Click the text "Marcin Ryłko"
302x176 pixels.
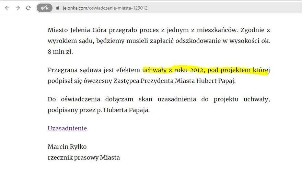point(67,147)
